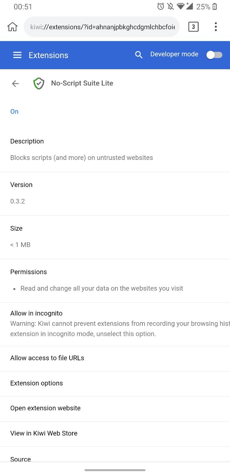Tap the browser home icon

pyautogui.click(x=13, y=27)
